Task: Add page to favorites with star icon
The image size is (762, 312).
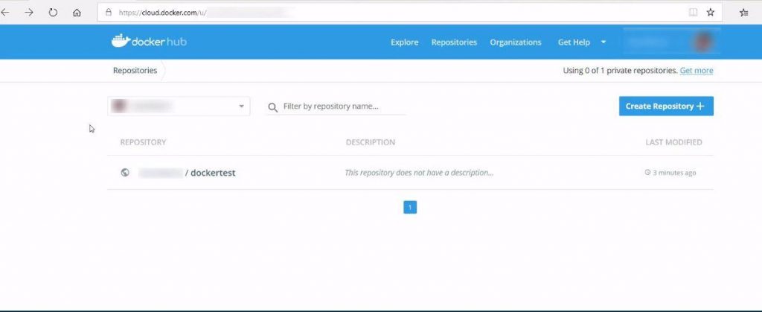Action: (x=711, y=13)
